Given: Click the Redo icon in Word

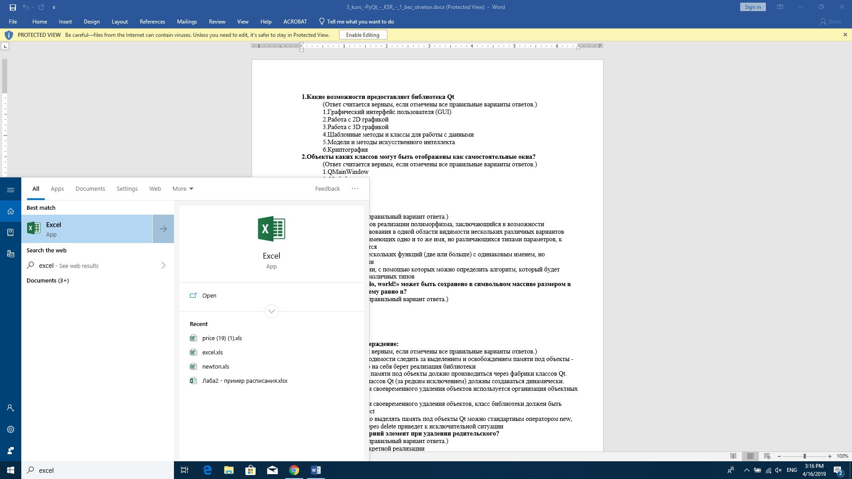Looking at the screenshot, I should point(41,7).
